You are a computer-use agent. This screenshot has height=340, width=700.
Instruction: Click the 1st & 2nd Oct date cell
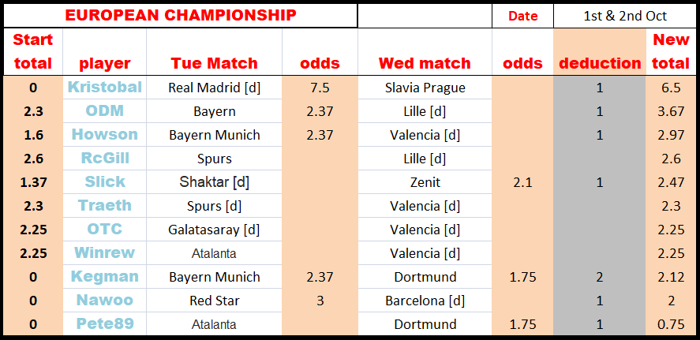click(x=625, y=16)
